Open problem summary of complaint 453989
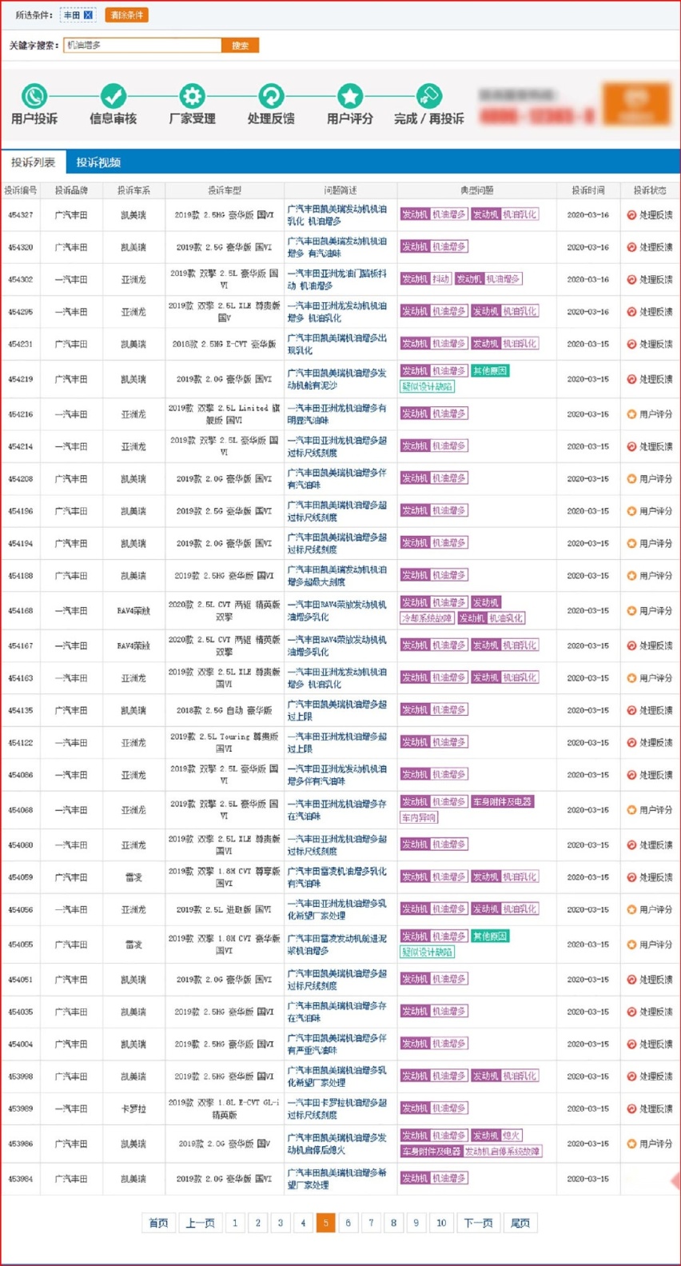The height and width of the screenshot is (1266, 681). tap(337, 1108)
